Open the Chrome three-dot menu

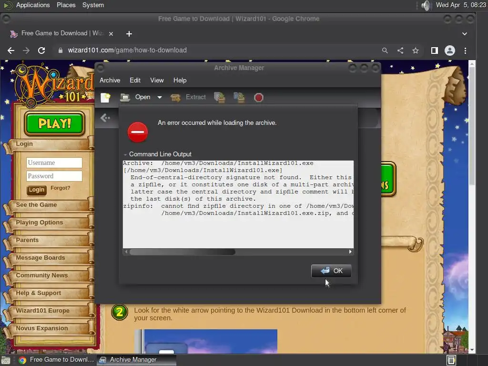(465, 51)
